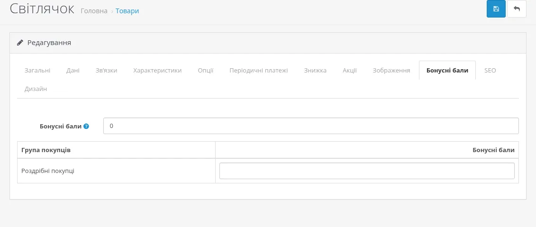
Task: Focus the Бонусні бали field containing 0
Action: point(311,126)
